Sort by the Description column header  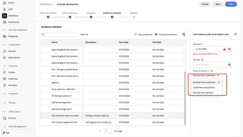pos(91,42)
